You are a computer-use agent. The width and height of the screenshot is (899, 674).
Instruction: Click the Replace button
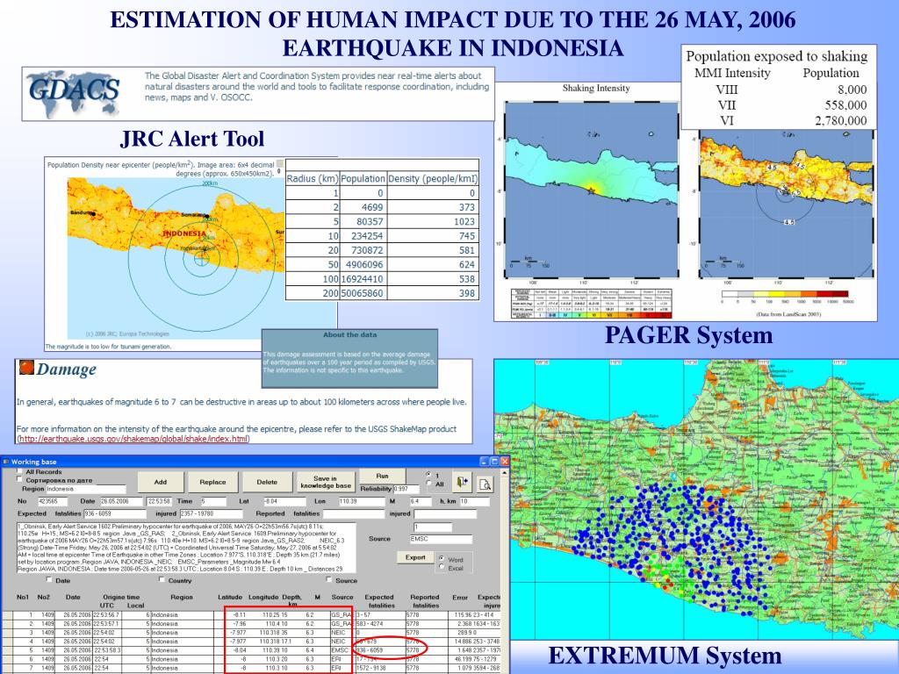click(x=212, y=482)
